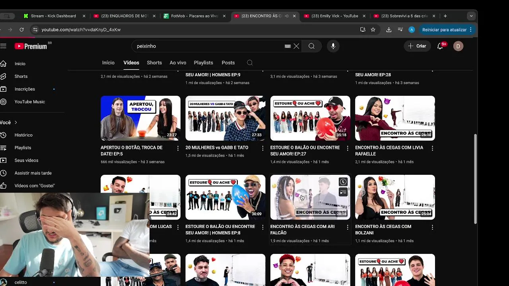Screen dimensions: 509x286
Task: Open the APERTOU, TROCOU video thumbnail
Action: [x=140, y=118]
